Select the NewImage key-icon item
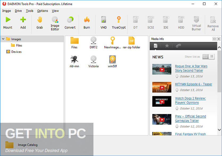Viewport: 222px width, 156px height. tap(112, 43)
